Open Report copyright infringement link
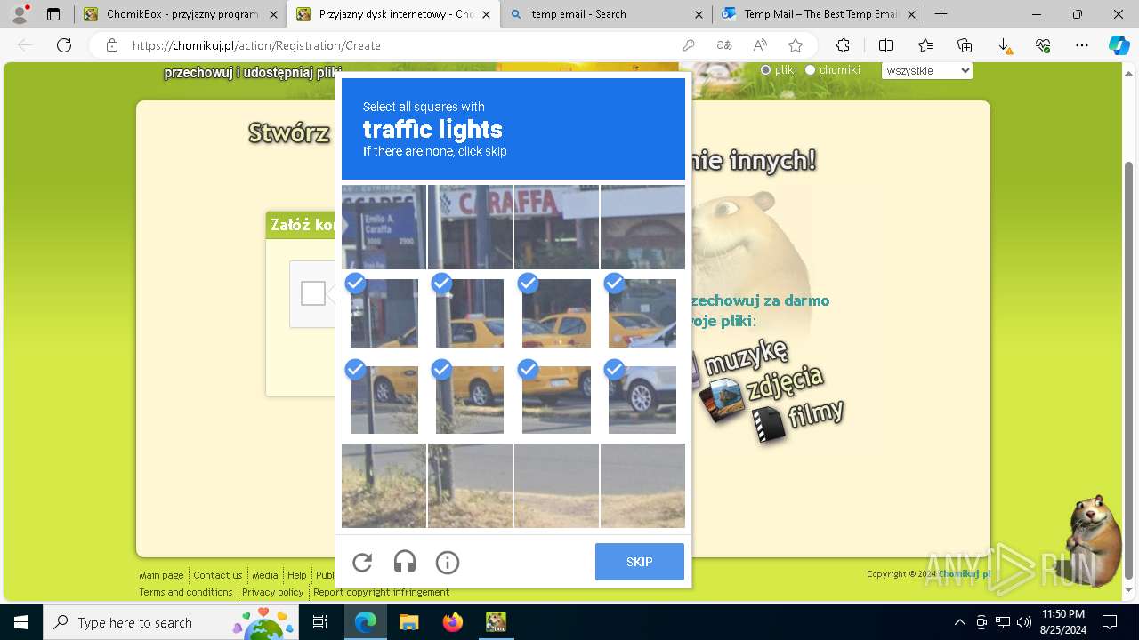The width and height of the screenshot is (1139, 640). [x=381, y=592]
